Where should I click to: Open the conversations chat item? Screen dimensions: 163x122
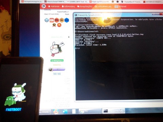coord(85,6)
